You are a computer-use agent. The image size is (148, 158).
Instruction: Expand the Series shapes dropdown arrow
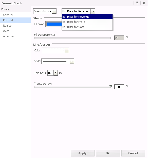pos(54,11)
